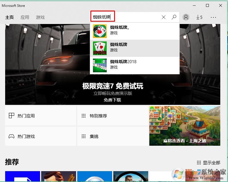The width and height of the screenshot is (228, 182).
Task: Click the 推荐 section heading
Action: click(x=12, y=162)
